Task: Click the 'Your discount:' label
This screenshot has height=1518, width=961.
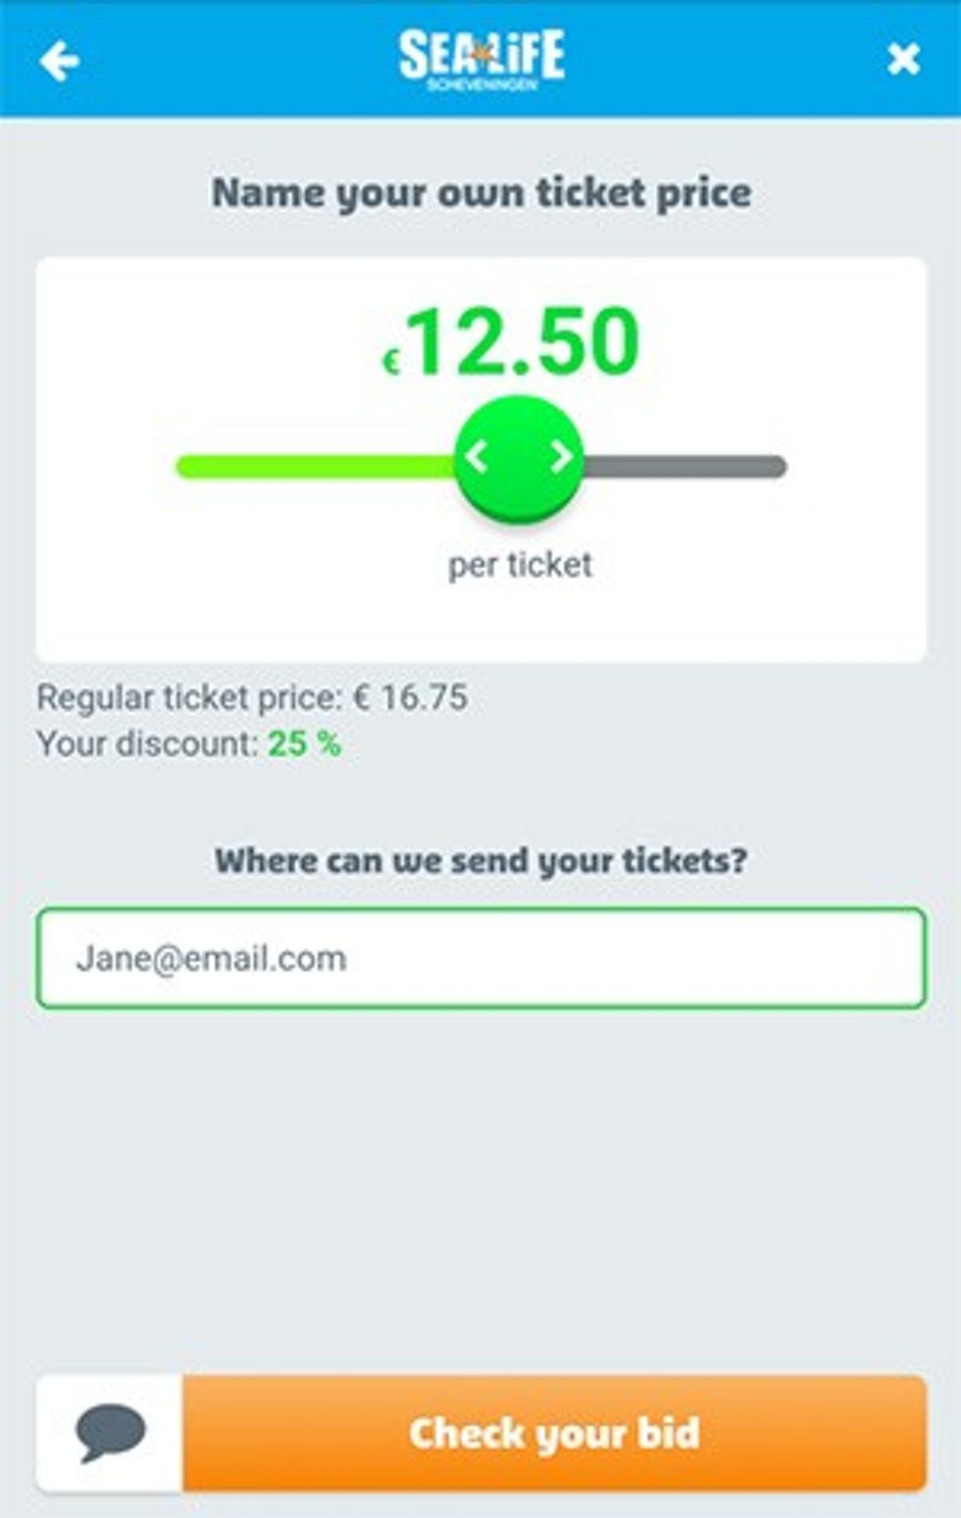Action: [x=147, y=744]
